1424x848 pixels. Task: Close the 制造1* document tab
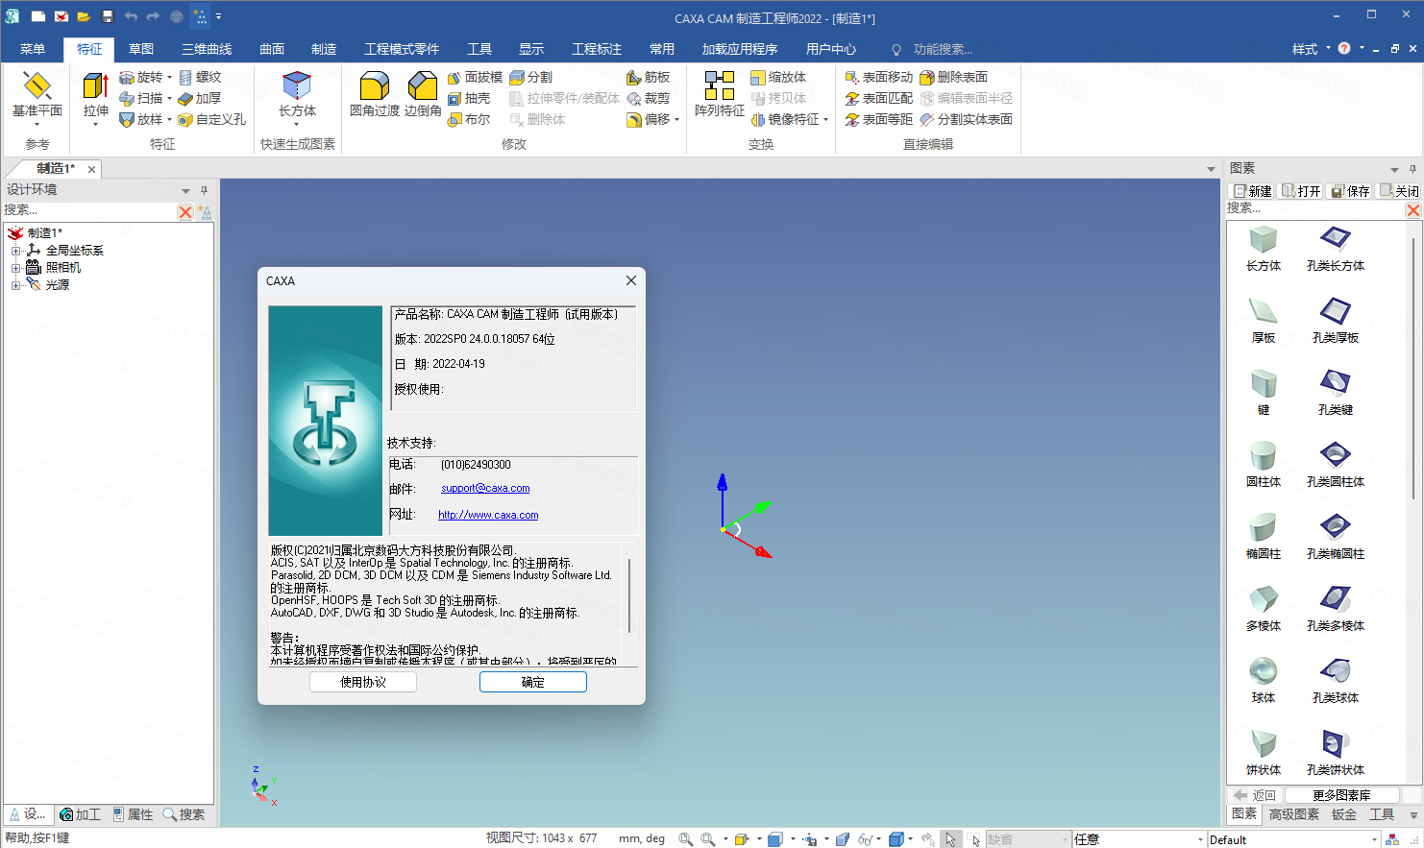(x=92, y=169)
